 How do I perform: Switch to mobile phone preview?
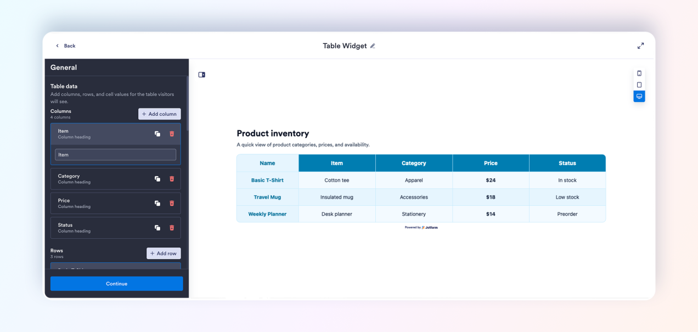point(639,74)
